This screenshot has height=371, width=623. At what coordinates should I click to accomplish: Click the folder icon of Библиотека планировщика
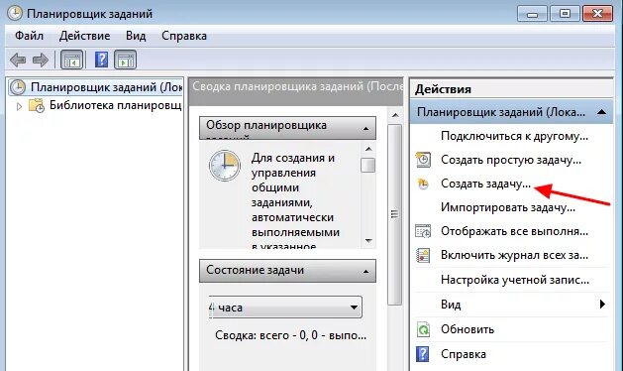(37, 105)
